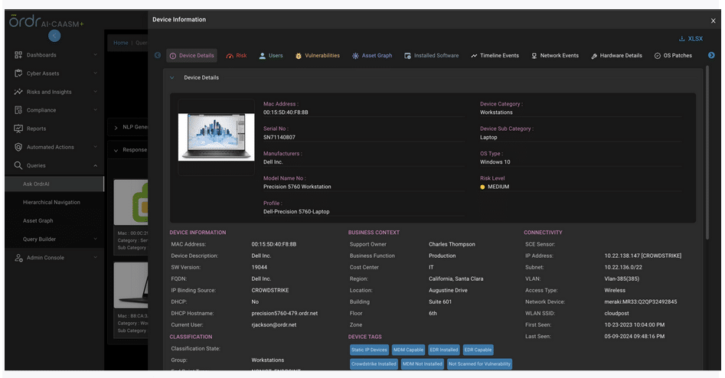Switch to the Timeline Events tab
The height and width of the screenshot is (378, 725).
tap(495, 55)
